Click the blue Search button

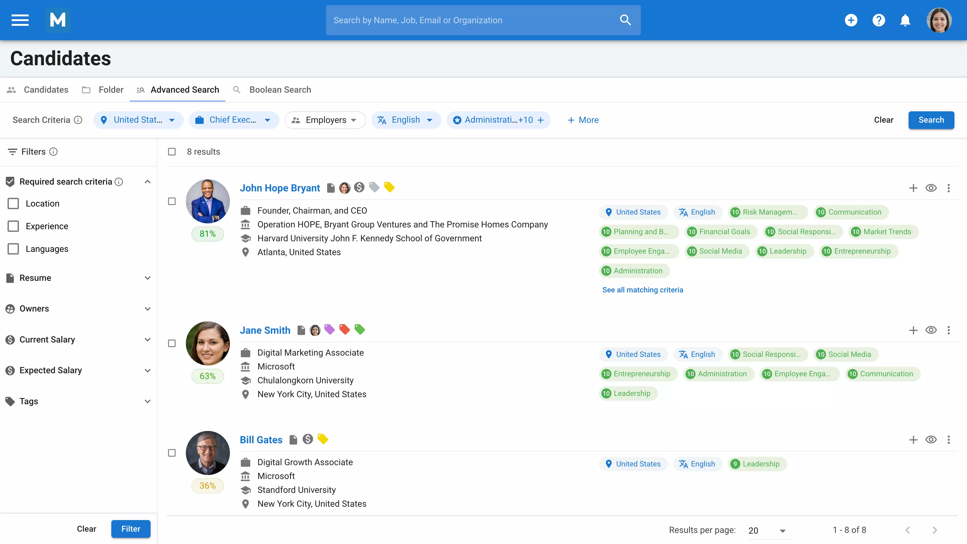point(930,120)
